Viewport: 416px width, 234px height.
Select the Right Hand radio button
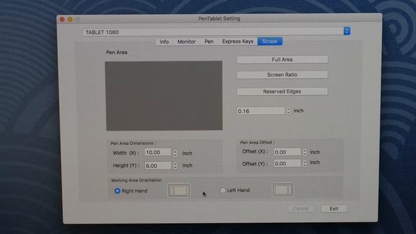[x=117, y=190]
